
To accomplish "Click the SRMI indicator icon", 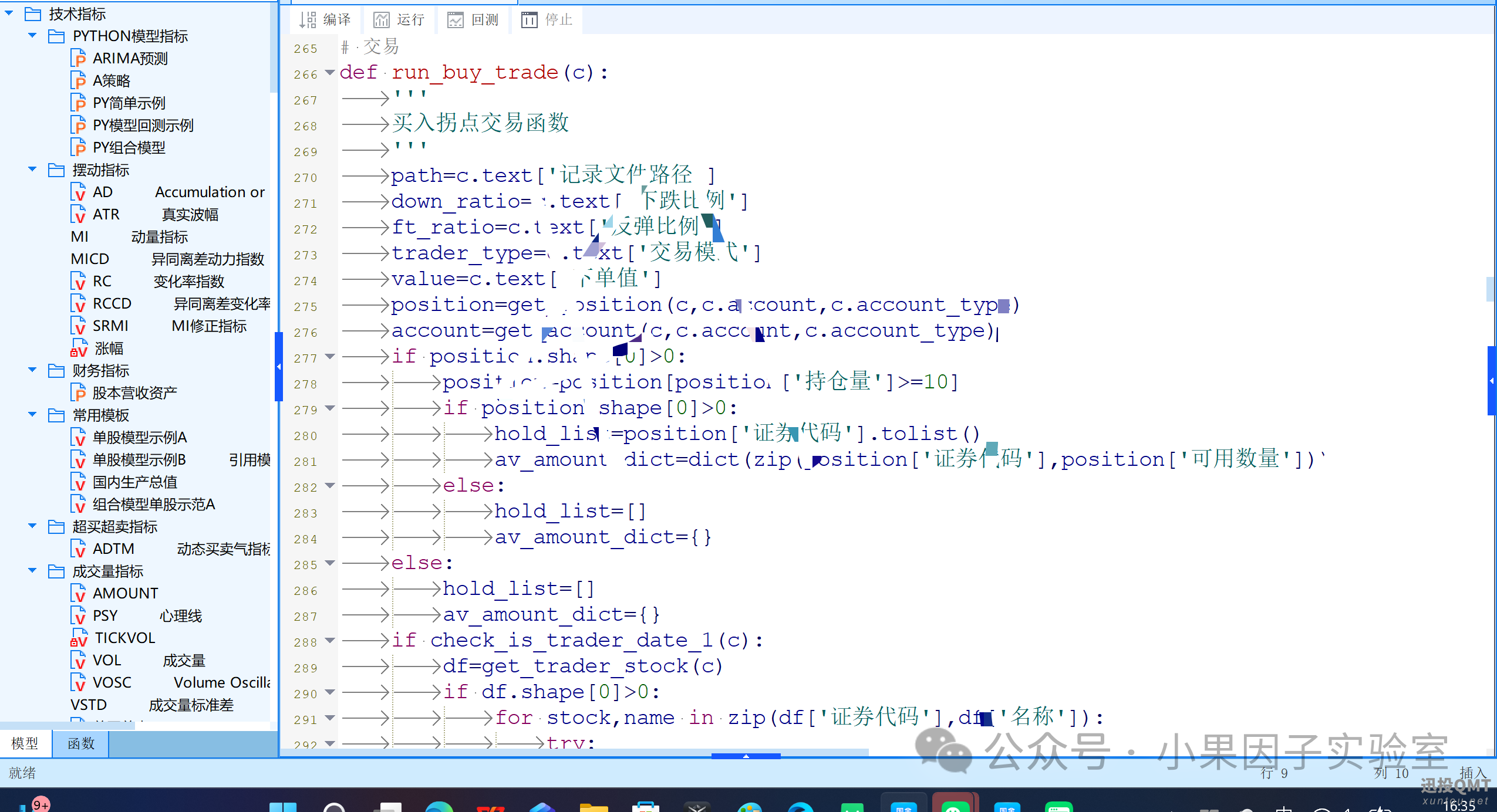I will click(x=78, y=326).
